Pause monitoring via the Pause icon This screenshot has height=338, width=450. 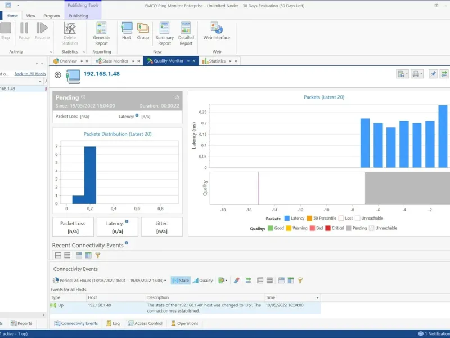pyautogui.click(x=24, y=31)
